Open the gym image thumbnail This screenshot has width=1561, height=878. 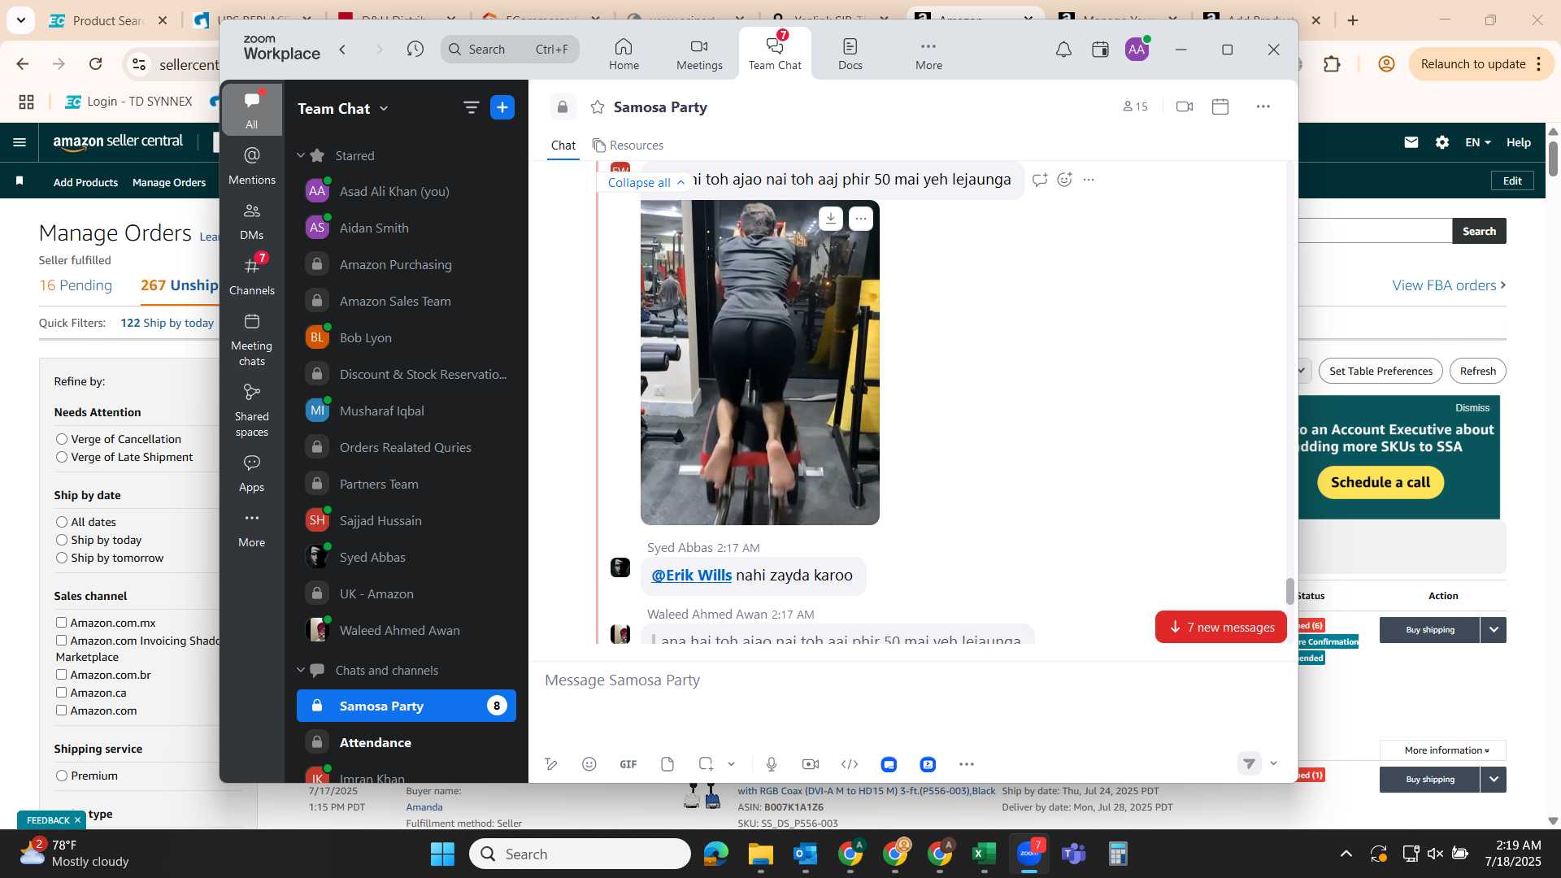tap(759, 363)
